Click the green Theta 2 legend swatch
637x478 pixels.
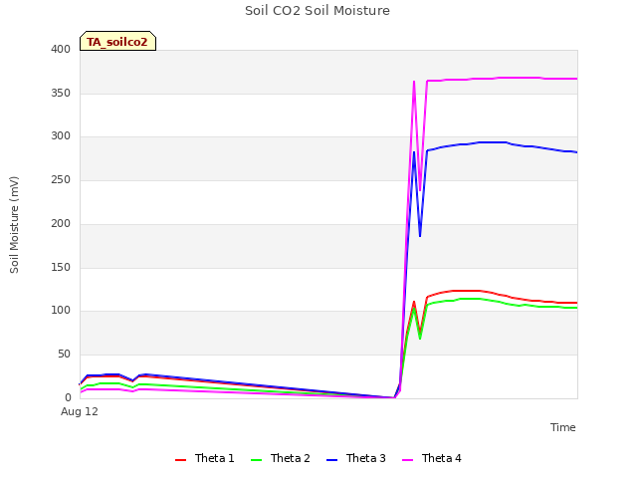click(x=257, y=460)
